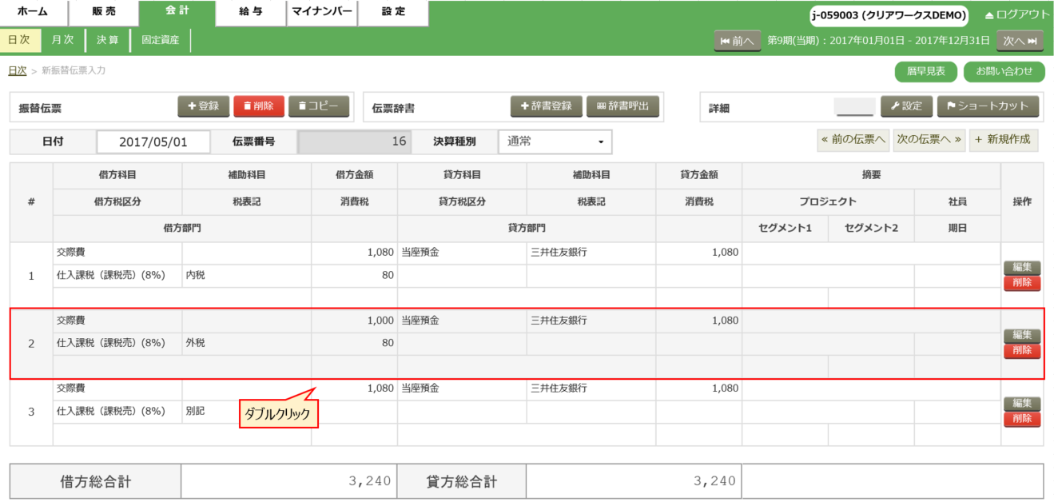Copy the slip with コピー
Viewport: 1054px width, 502px height.
(x=318, y=106)
